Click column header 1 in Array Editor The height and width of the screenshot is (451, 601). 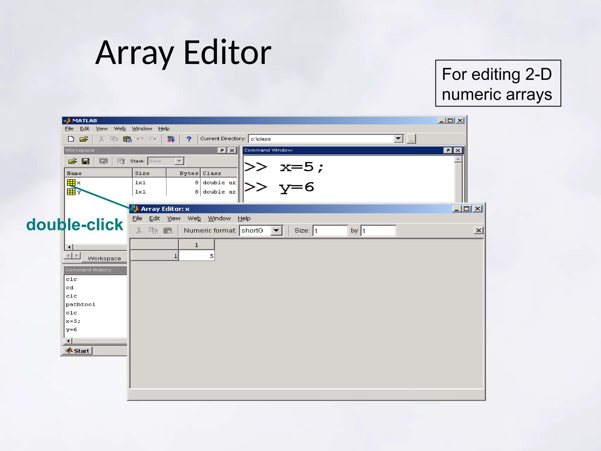tap(197, 245)
